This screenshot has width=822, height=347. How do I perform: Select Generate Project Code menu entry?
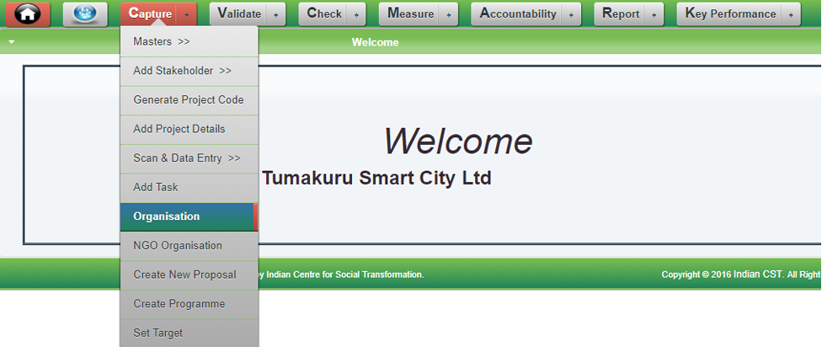click(189, 99)
